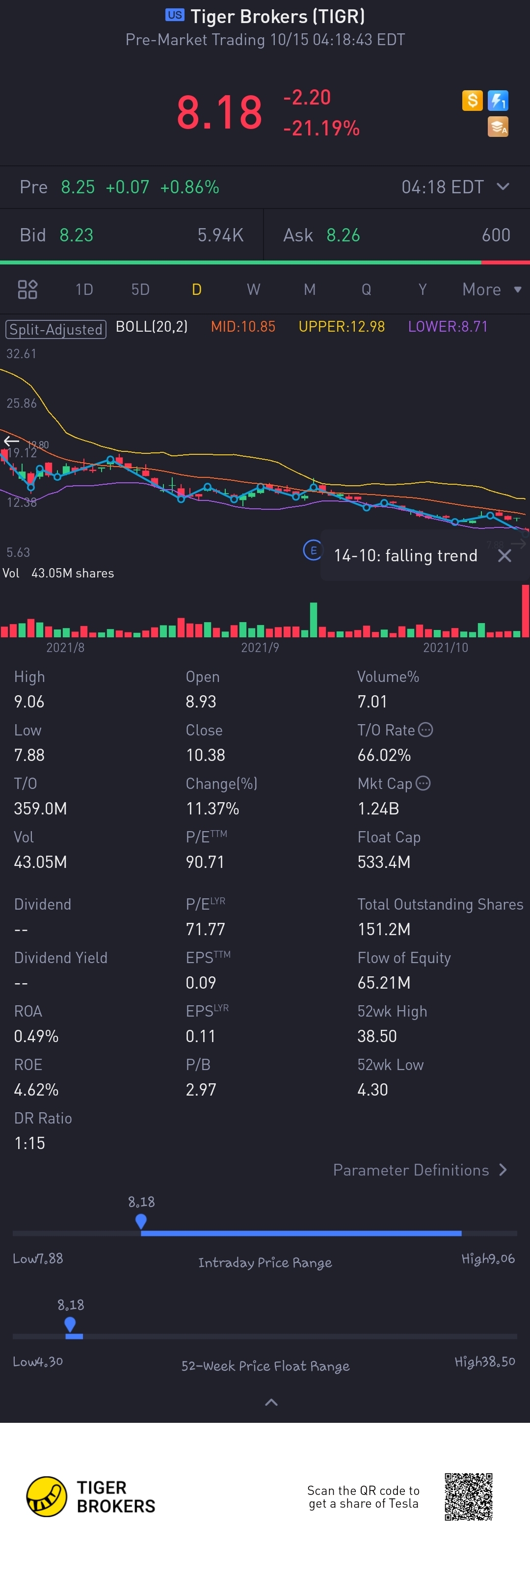Open Mkt Cap info bubble
This screenshot has width=530, height=1571.
pyautogui.click(x=424, y=783)
